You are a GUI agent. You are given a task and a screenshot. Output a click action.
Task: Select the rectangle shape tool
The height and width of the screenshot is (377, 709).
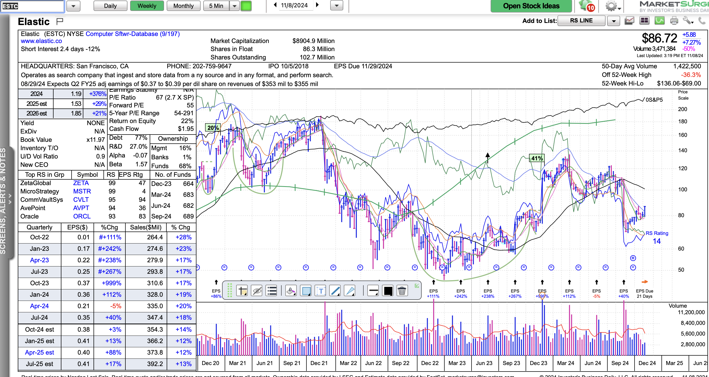(x=306, y=290)
